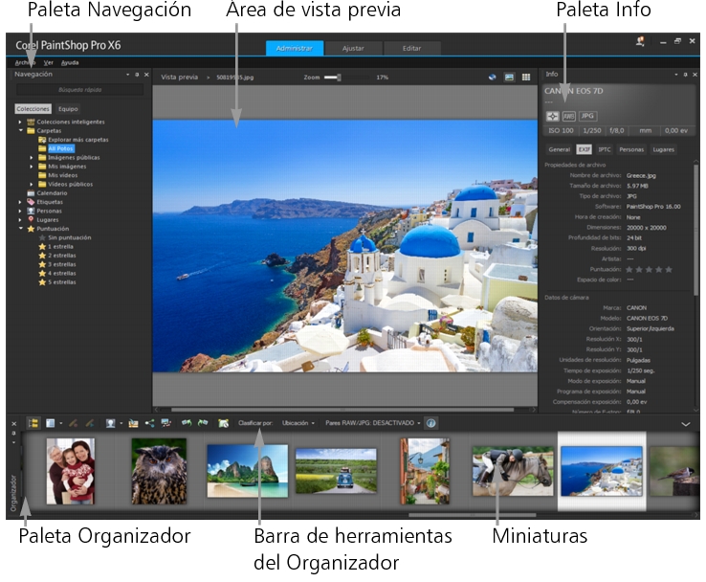Click the Calendario icon in navigation tree
The width and height of the screenshot is (706, 582).
point(31,193)
